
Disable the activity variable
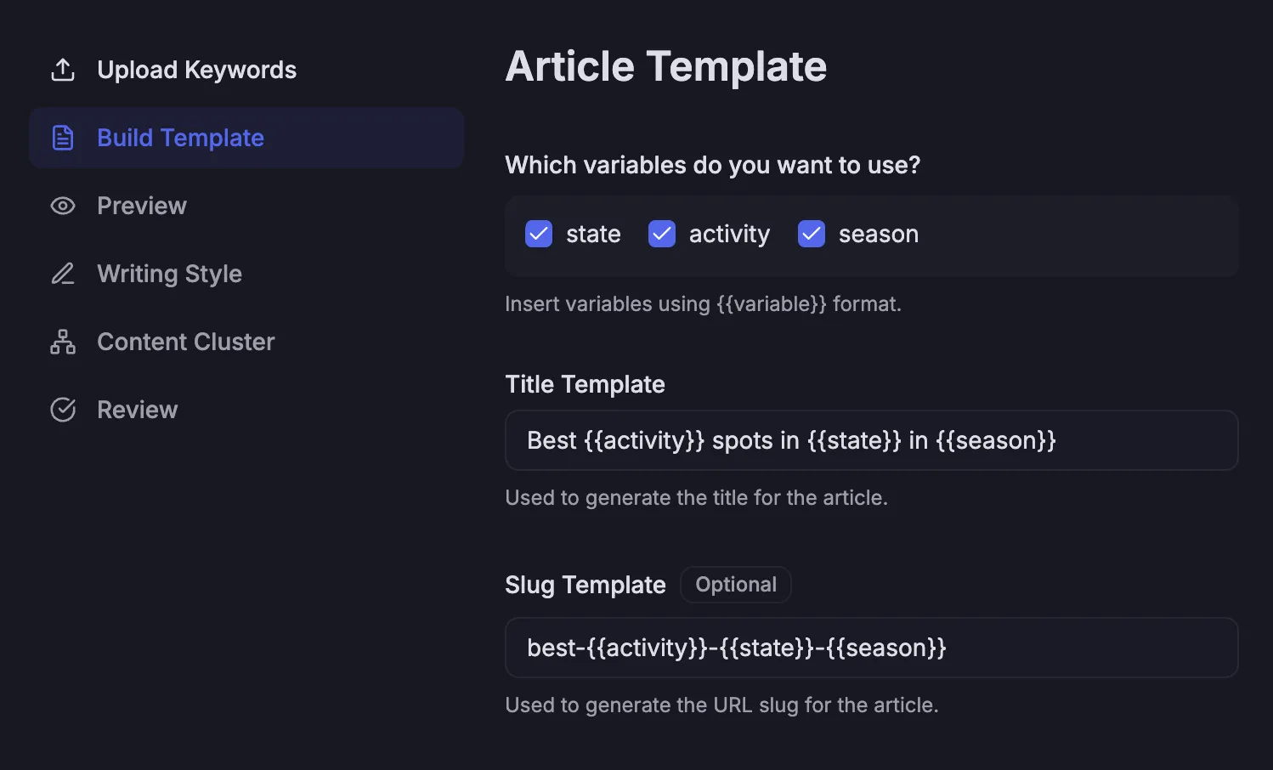point(662,234)
